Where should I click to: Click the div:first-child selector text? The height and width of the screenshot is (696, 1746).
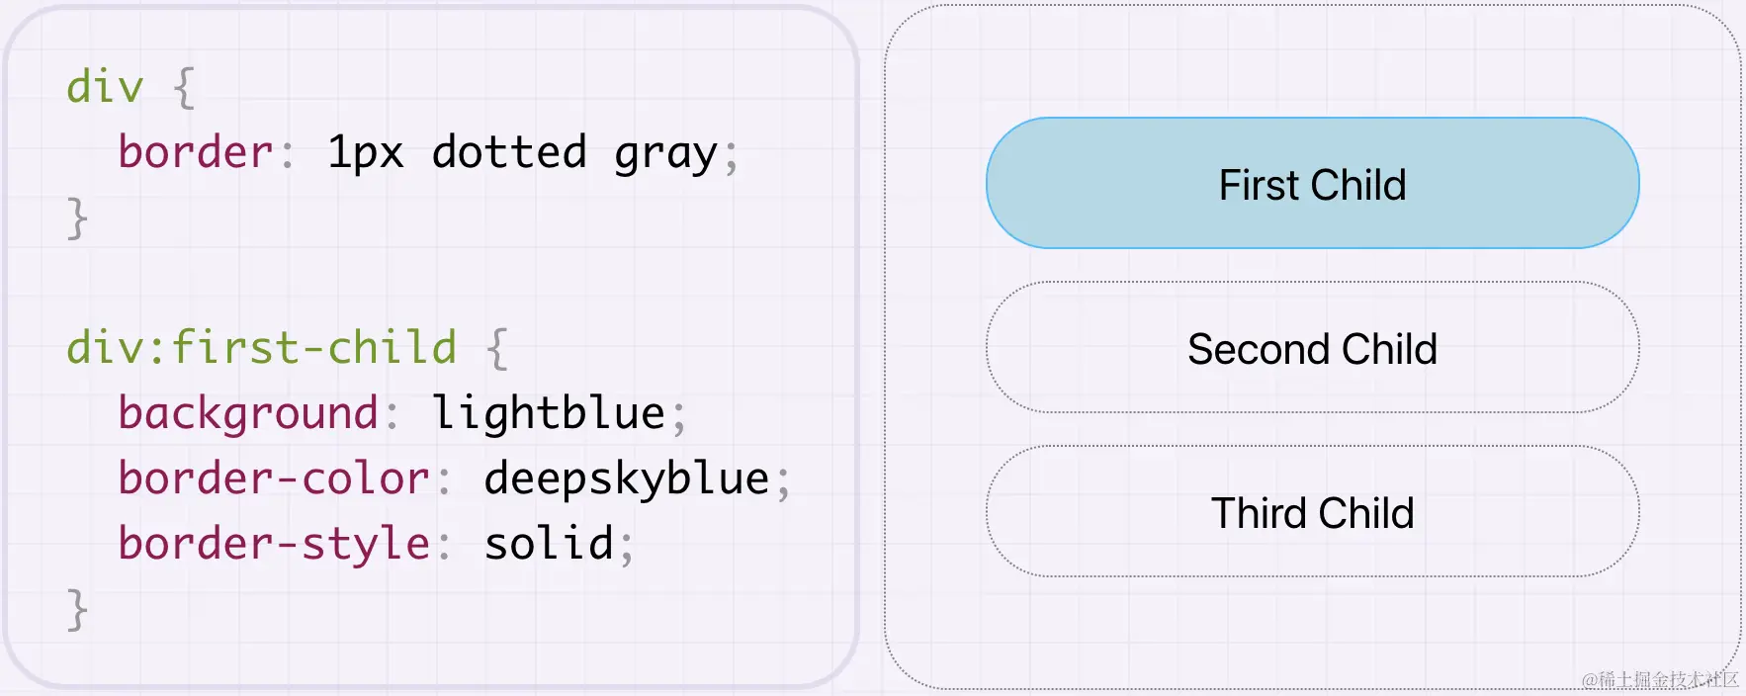pyautogui.click(x=262, y=348)
